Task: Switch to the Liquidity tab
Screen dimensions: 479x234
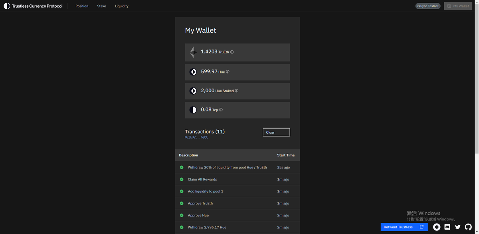Action: [x=121, y=6]
